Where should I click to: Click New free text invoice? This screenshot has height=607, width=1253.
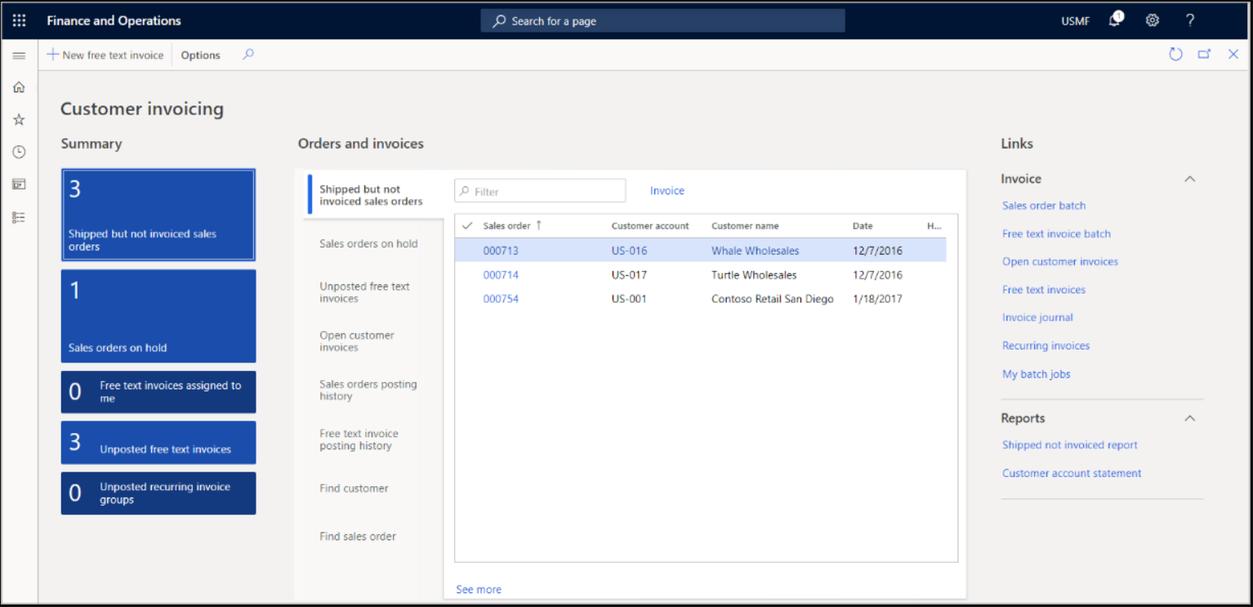[105, 55]
